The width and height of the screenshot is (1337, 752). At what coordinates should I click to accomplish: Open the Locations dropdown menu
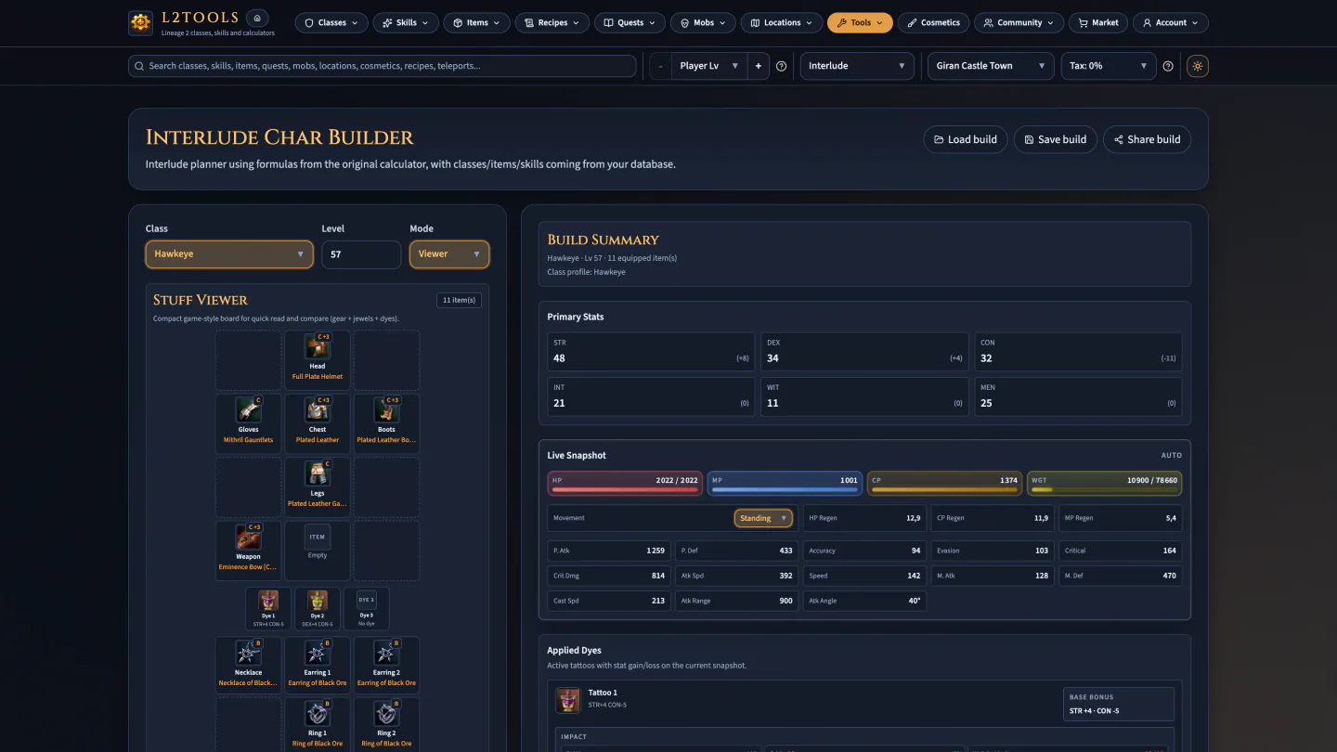click(x=782, y=22)
